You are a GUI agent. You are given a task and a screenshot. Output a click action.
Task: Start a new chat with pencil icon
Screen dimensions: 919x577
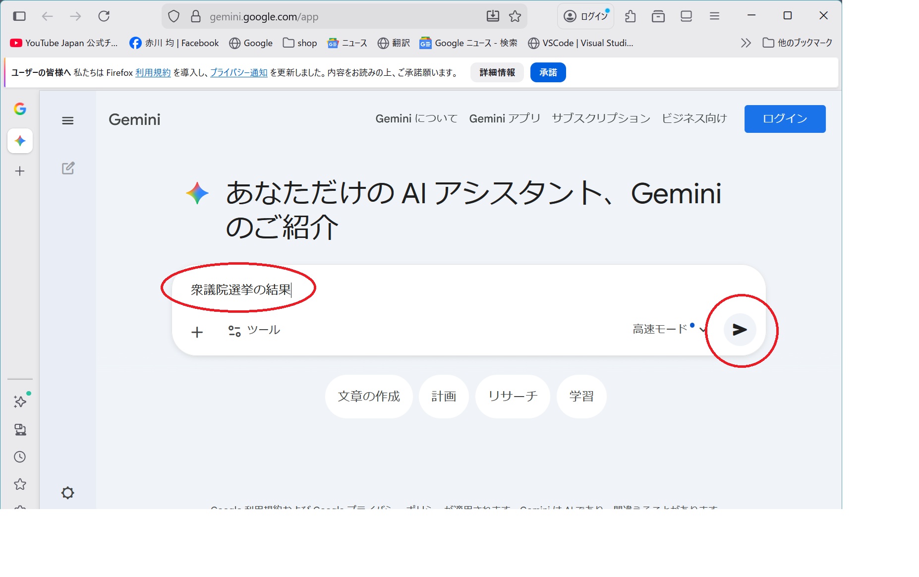click(68, 169)
